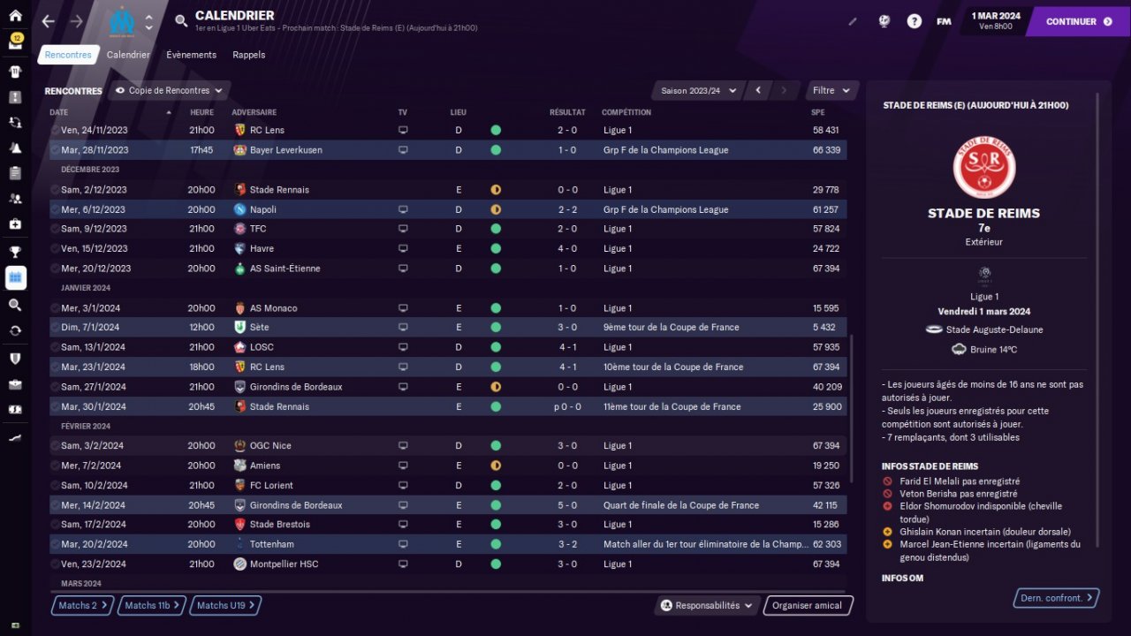This screenshot has height=636, width=1131.
Task: Click the Bayer Leverkusen club badge
Action: pos(239,150)
